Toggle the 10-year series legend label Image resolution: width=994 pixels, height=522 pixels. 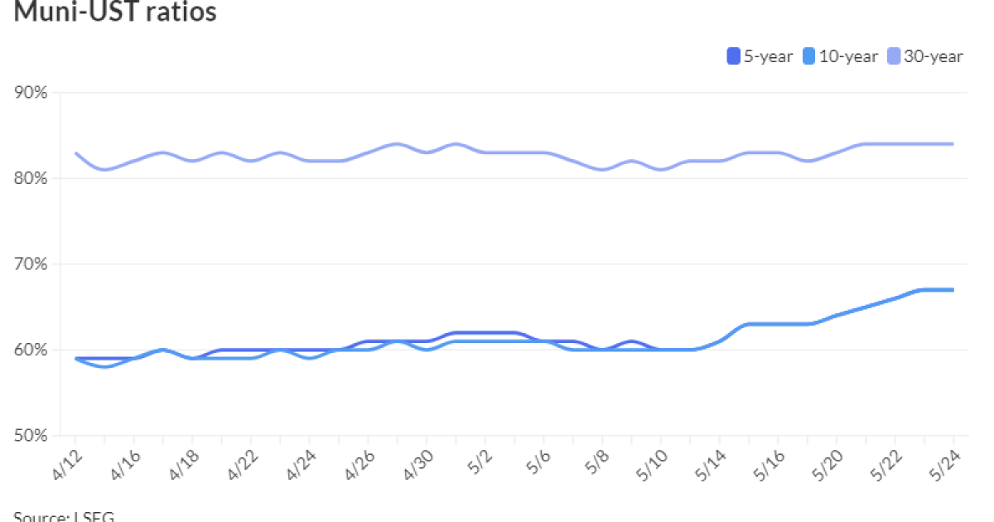pos(847,56)
